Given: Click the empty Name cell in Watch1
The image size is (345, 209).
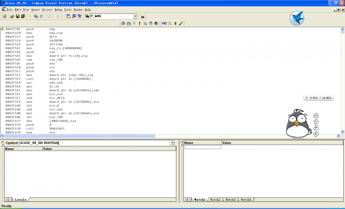Looking at the screenshot, I should (203, 147).
